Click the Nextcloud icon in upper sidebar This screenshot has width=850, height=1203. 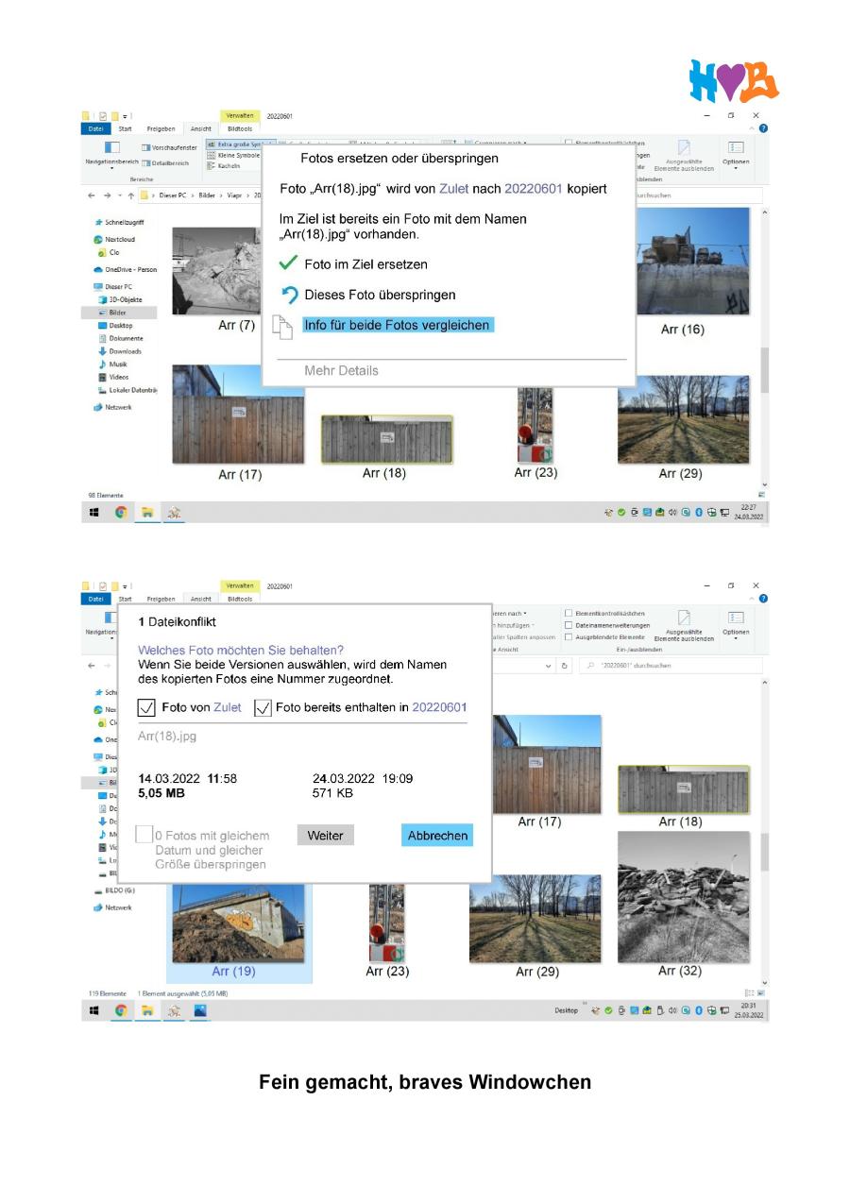pyautogui.click(x=98, y=240)
